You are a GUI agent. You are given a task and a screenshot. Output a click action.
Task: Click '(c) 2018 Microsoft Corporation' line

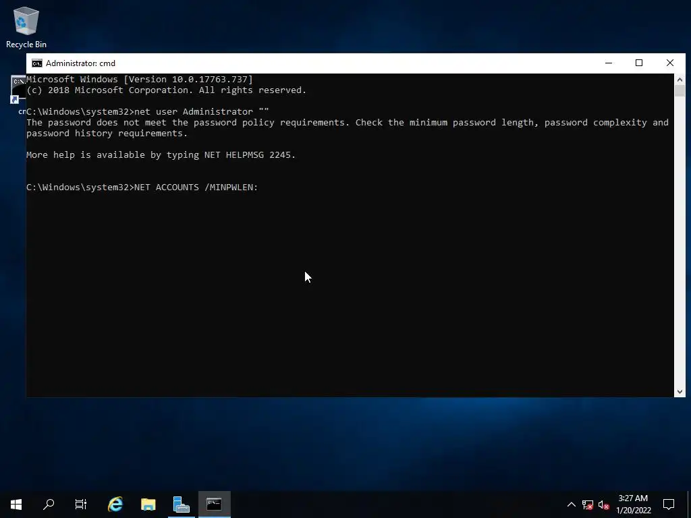(x=166, y=90)
